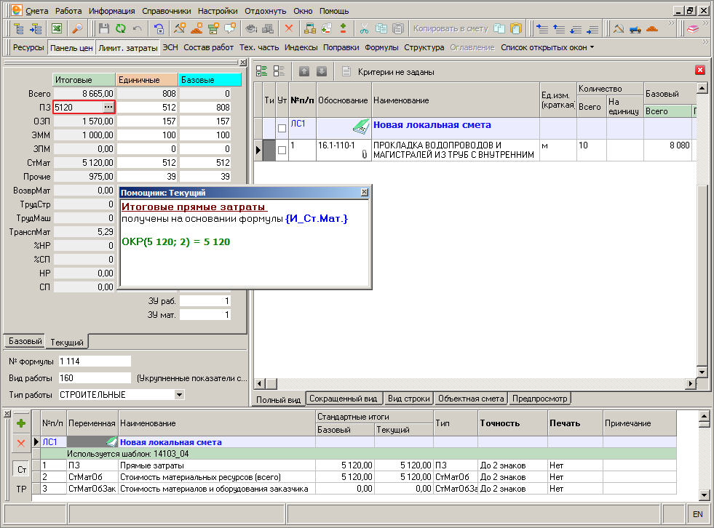Switch to the Сокращенный вид tab
This screenshot has height=528, width=714.
coord(344,399)
